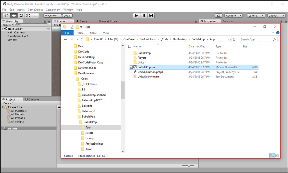Click Explorer's Back arrow
This screenshot has height=173, width=288.
click(65, 39)
